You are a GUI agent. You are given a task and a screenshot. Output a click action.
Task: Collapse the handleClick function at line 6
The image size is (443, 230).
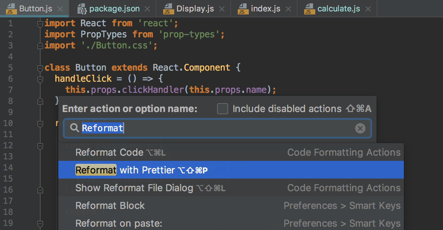pyautogui.click(x=40, y=78)
